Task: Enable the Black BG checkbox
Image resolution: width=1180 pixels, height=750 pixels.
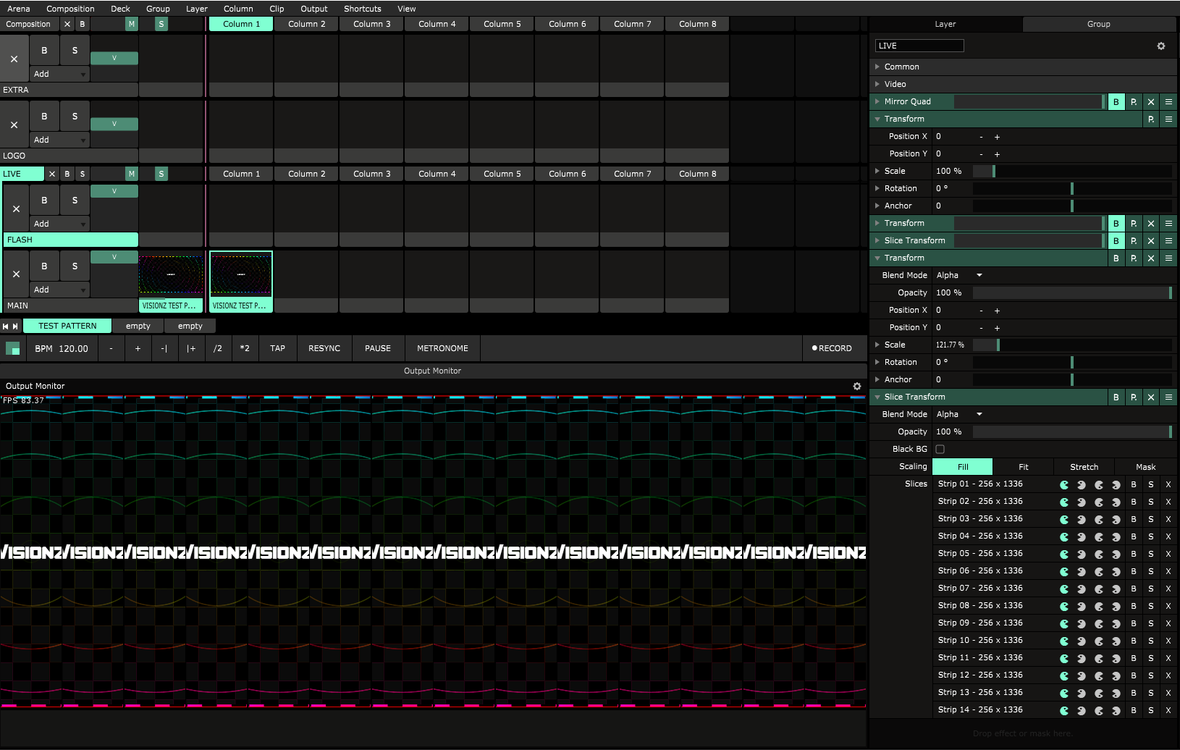Action: (x=940, y=450)
